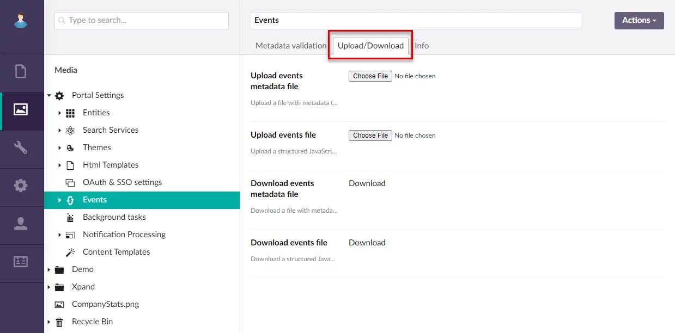The image size is (675, 333).
Task: Click the Content Templates magic wand icon
Action: [x=70, y=252]
